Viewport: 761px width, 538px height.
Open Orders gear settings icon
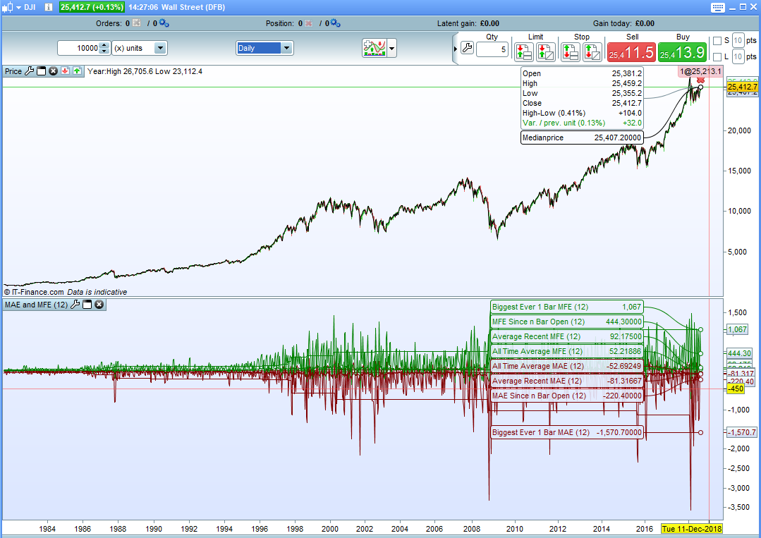[x=164, y=23]
